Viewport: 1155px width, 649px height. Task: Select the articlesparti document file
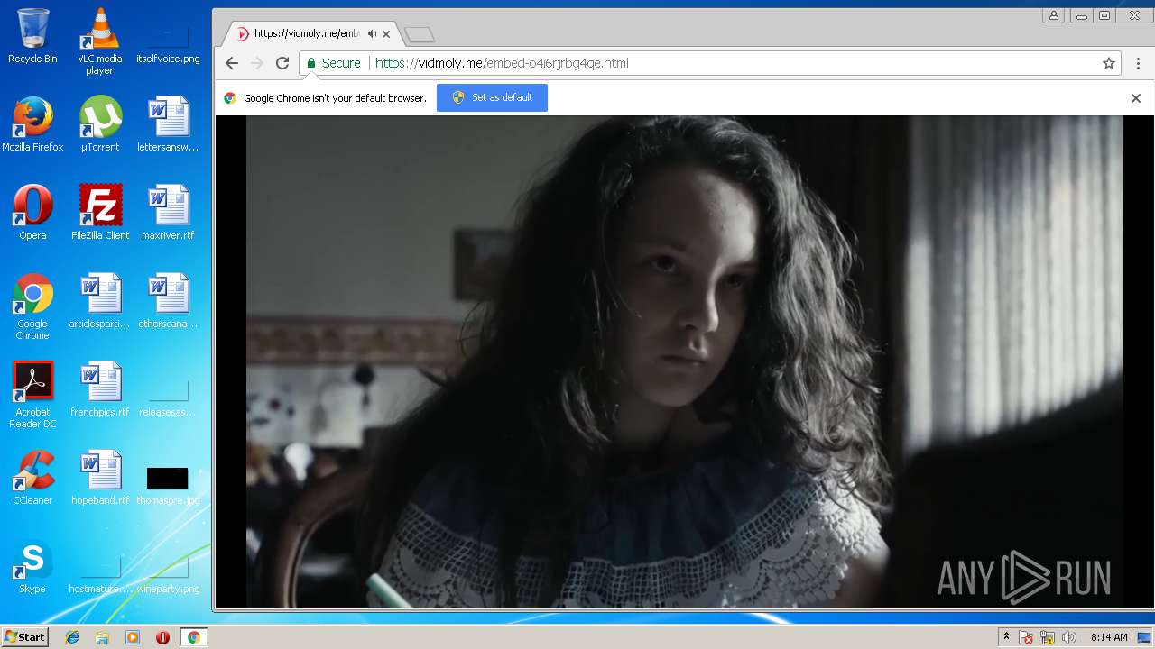tap(100, 301)
